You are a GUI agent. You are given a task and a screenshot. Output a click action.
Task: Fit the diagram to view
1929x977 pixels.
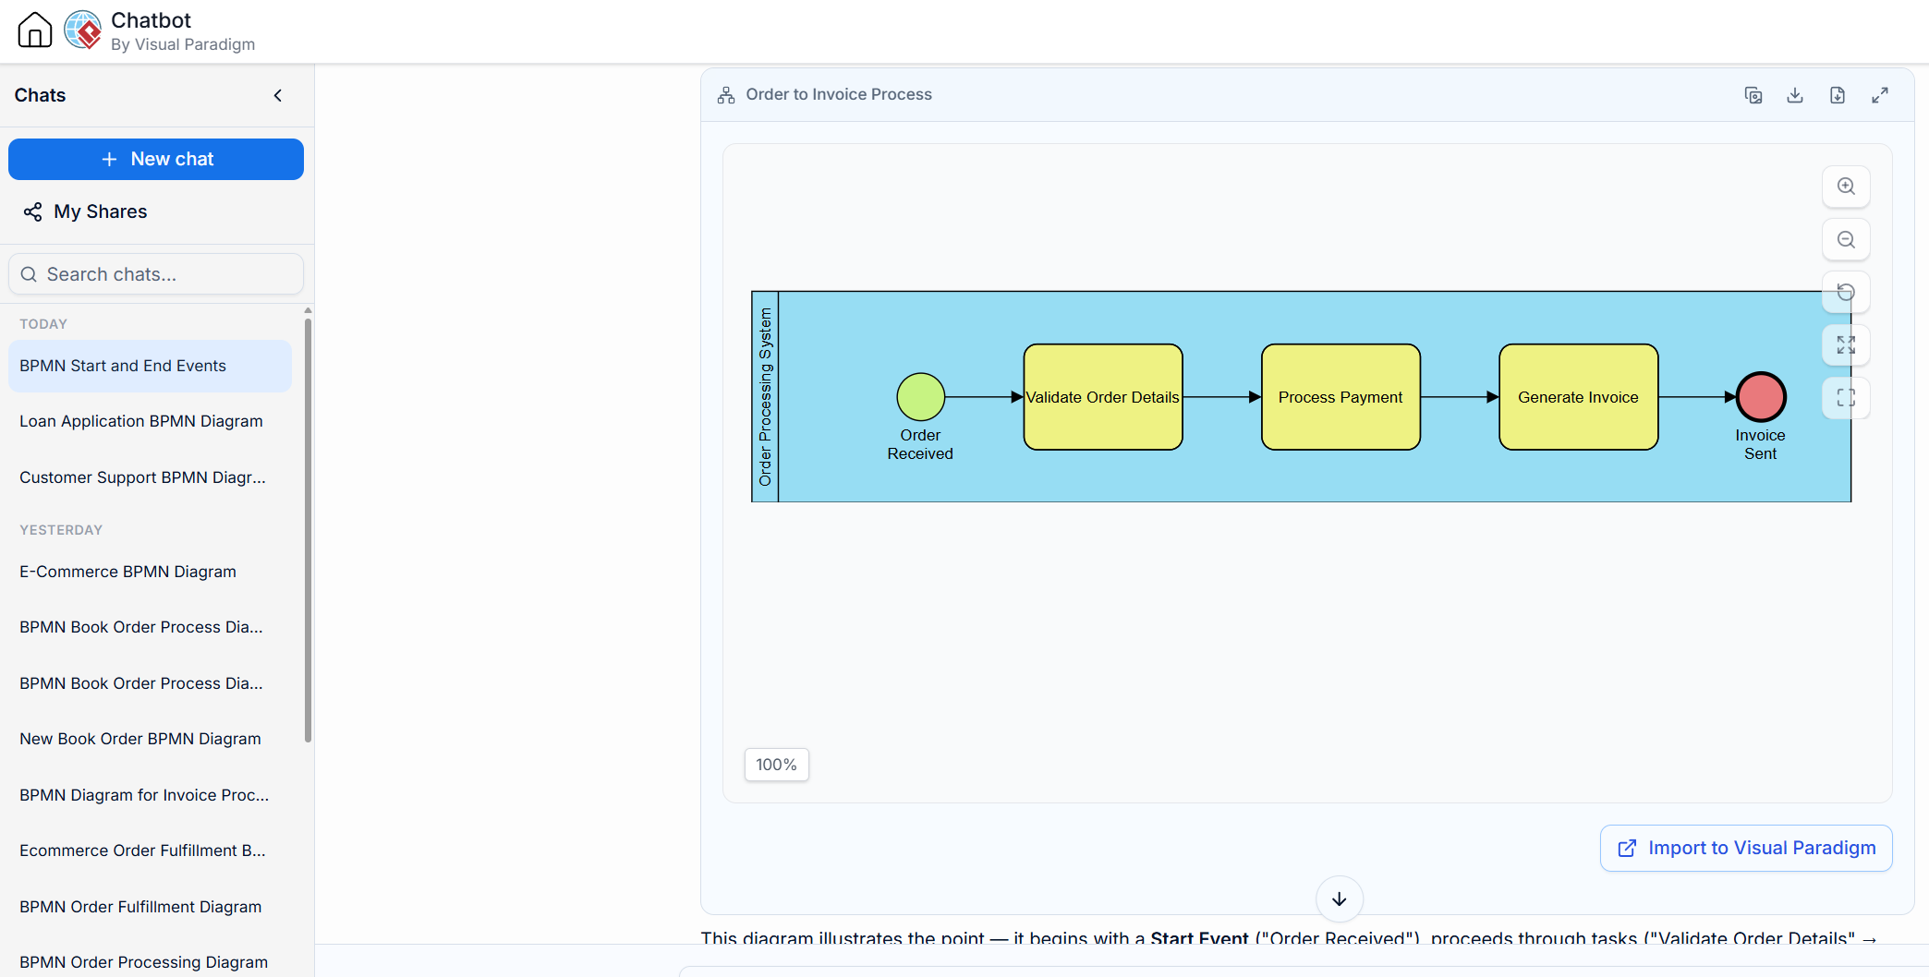(1846, 345)
